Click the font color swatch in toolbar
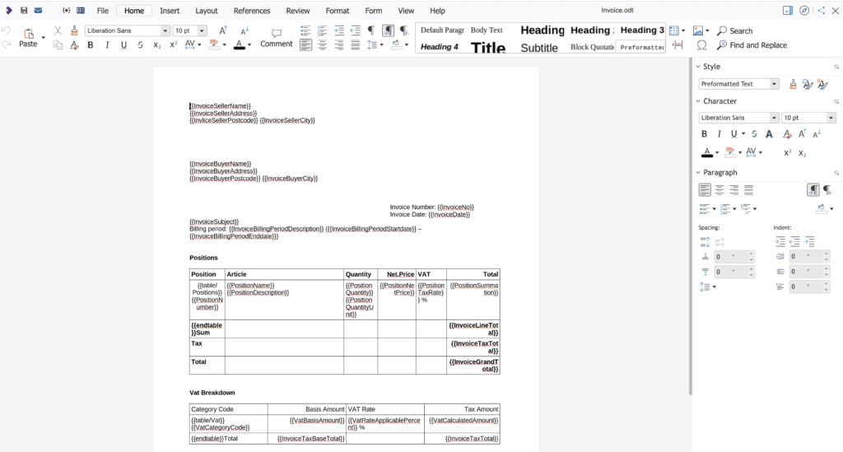The width and height of the screenshot is (843, 452). pyautogui.click(x=238, y=45)
